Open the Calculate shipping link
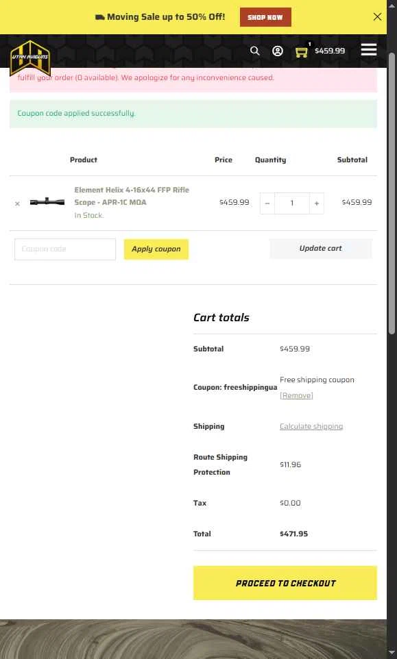397x659 pixels. [311, 426]
